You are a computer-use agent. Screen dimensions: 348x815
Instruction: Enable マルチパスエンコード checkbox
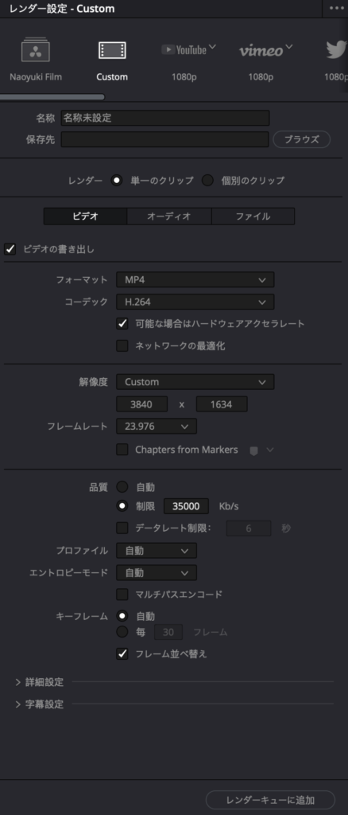(x=122, y=594)
